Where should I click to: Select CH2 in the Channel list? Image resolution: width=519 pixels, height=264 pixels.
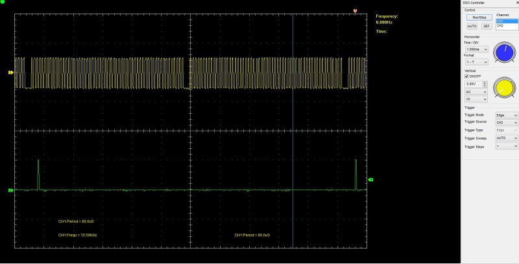(x=507, y=25)
